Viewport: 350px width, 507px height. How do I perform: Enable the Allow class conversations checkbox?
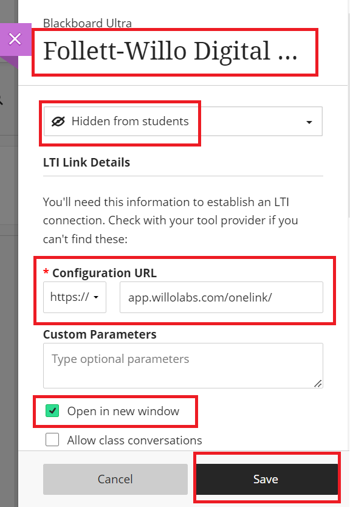(x=52, y=440)
